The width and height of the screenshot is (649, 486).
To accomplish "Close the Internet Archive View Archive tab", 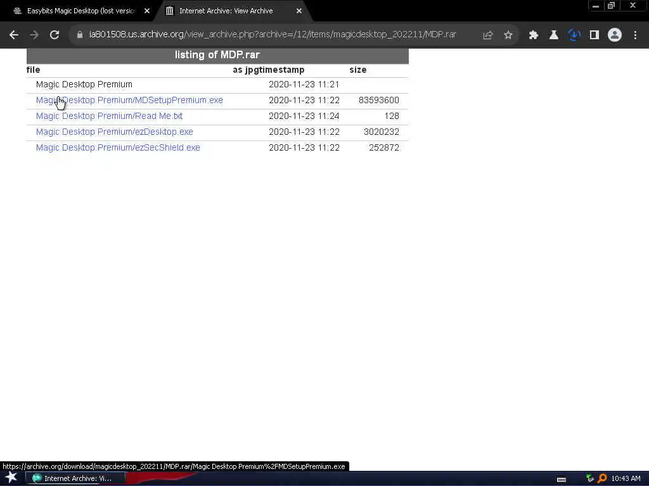I will (x=299, y=11).
